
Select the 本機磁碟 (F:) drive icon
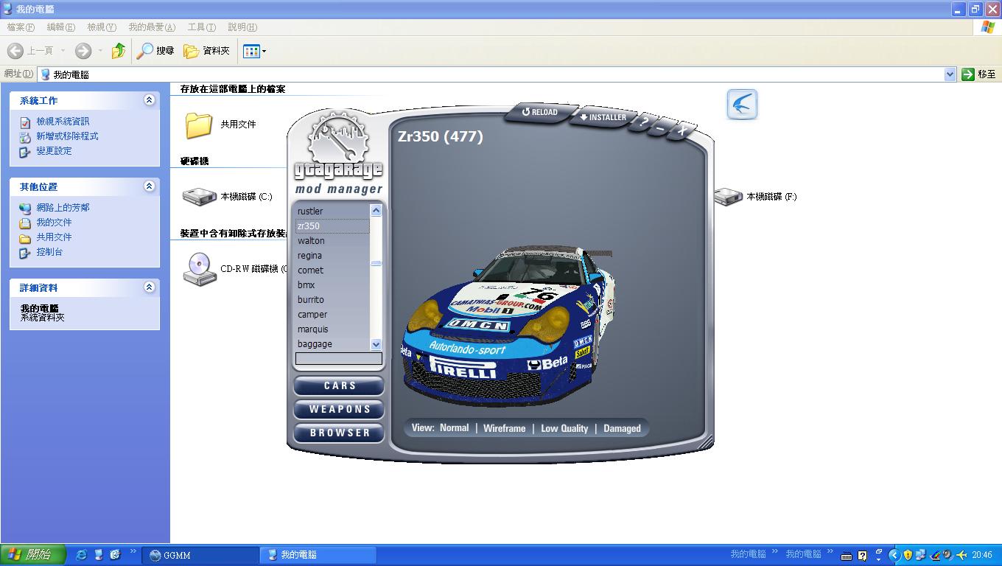click(x=727, y=197)
